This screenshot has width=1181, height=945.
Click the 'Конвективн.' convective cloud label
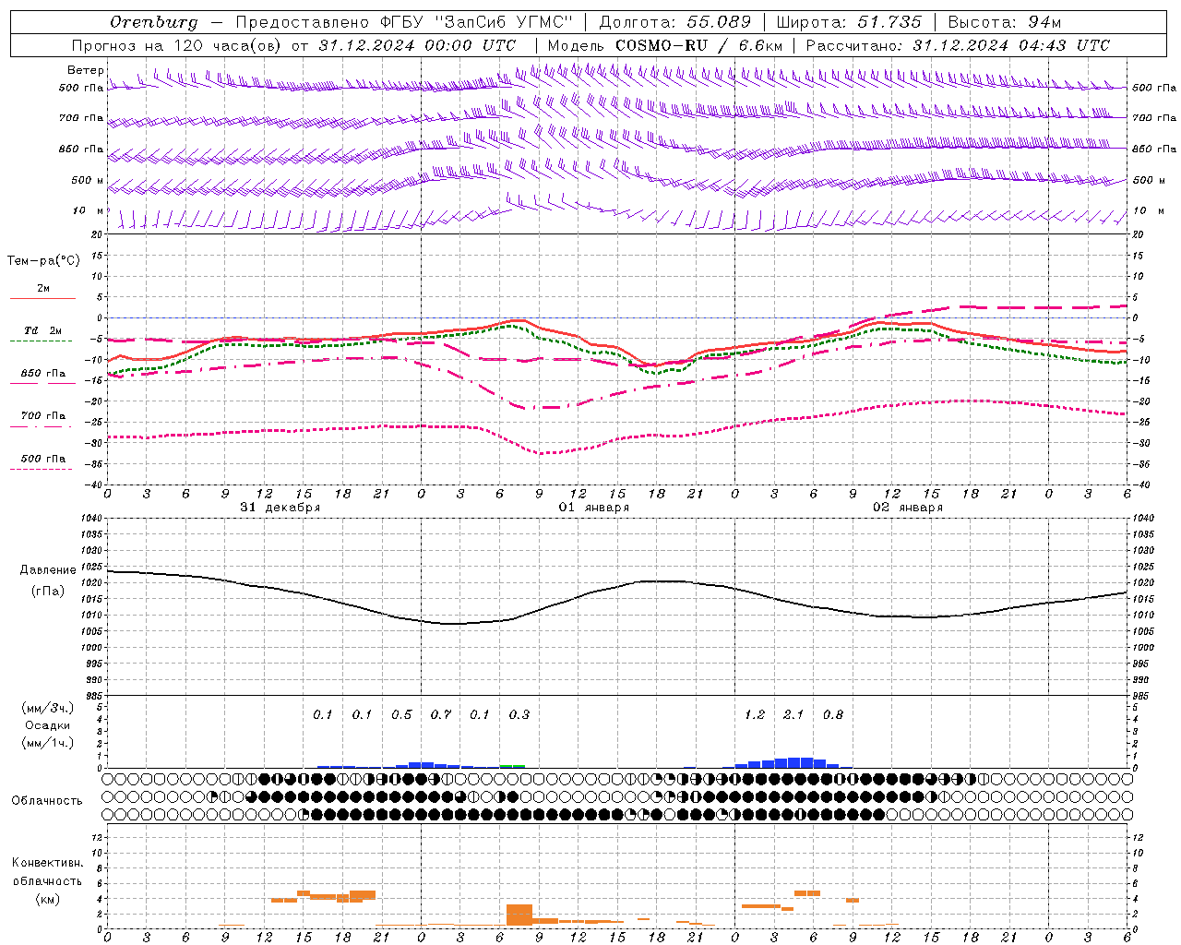click(47, 863)
